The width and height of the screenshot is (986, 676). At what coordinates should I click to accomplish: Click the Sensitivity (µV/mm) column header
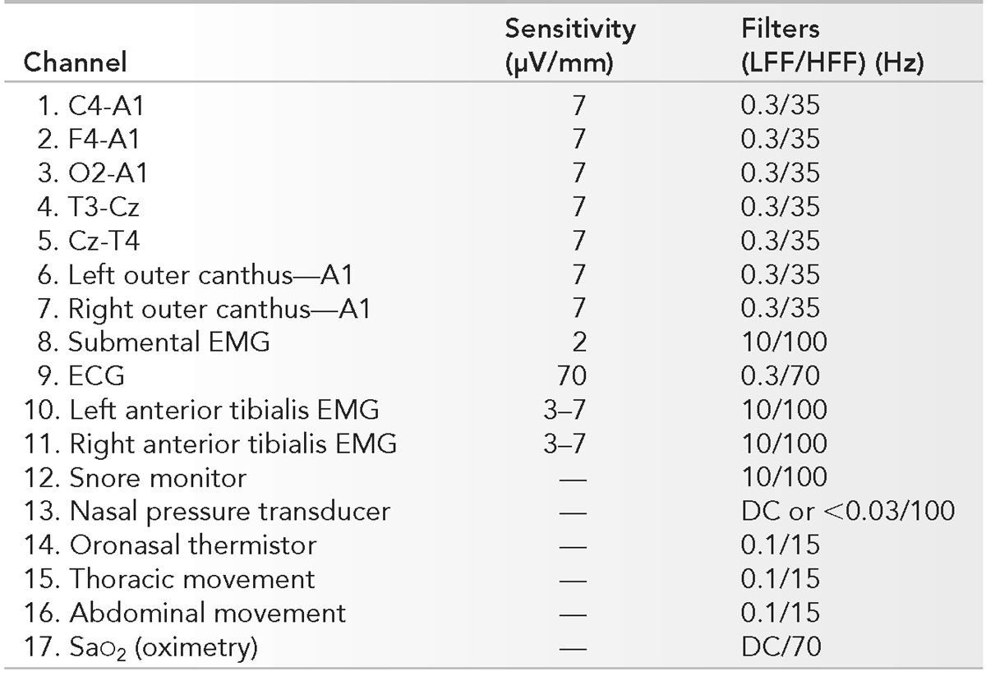click(x=569, y=46)
